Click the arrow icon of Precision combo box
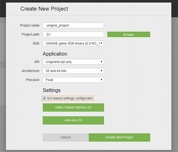The width and height of the screenshot is (178, 152). click(101, 80)
